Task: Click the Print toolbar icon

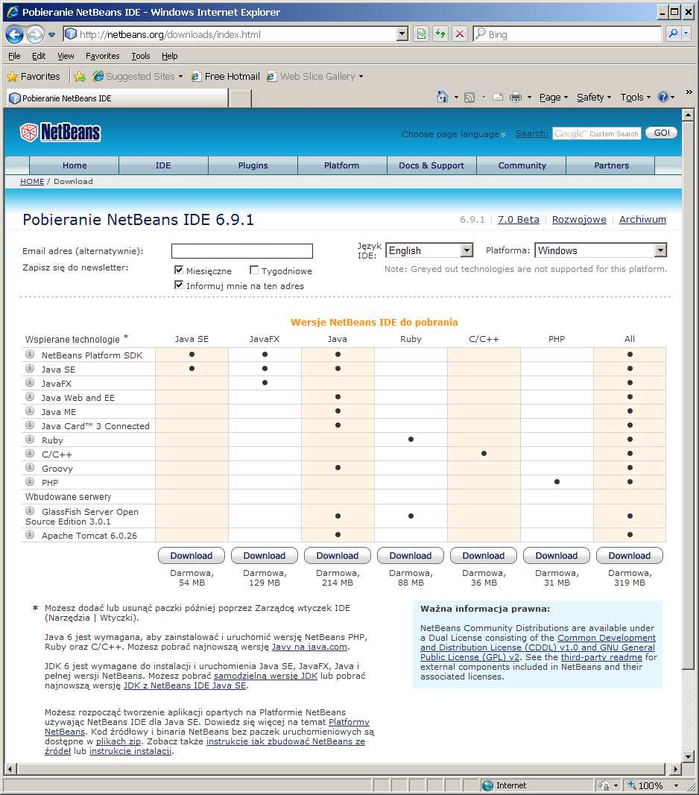Action: [x=516, y=97]
